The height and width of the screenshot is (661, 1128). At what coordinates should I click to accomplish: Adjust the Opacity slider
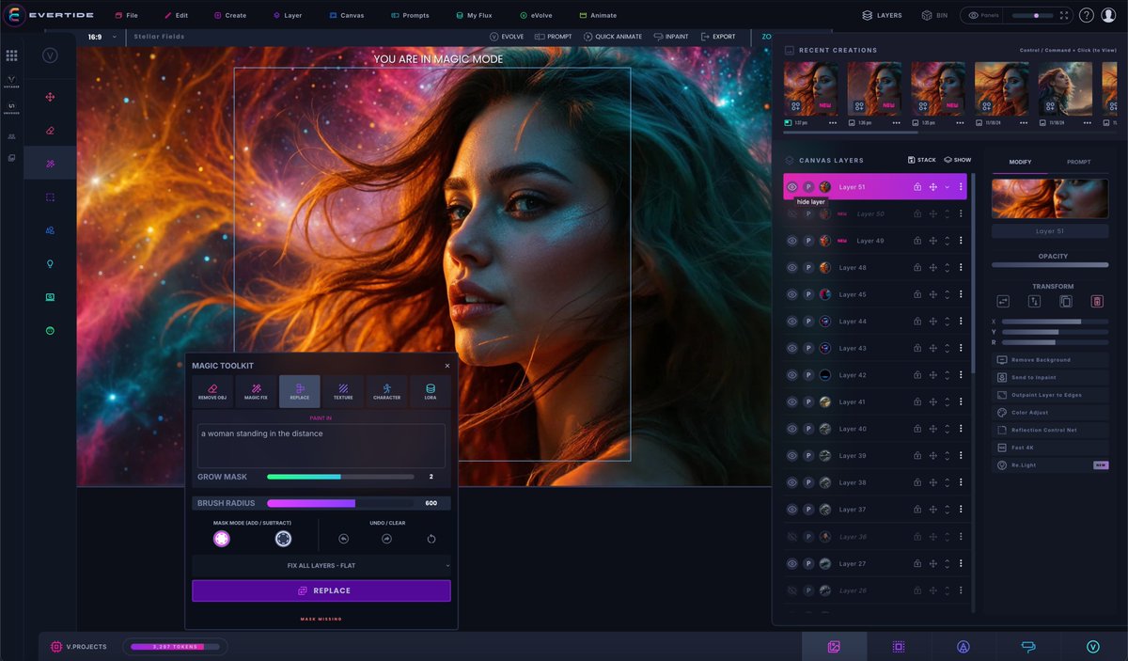pos(1050,265)
